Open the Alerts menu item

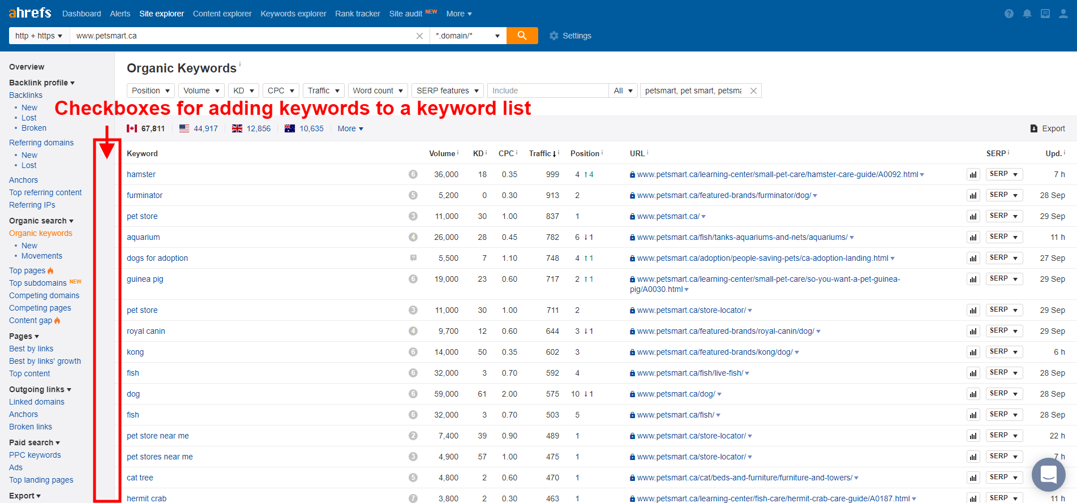[120, 14]
